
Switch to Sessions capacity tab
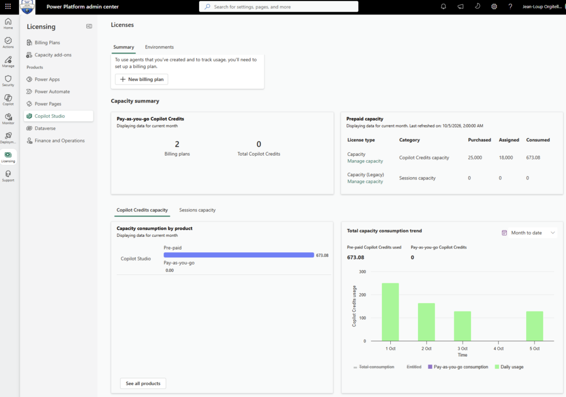(197, 210)
